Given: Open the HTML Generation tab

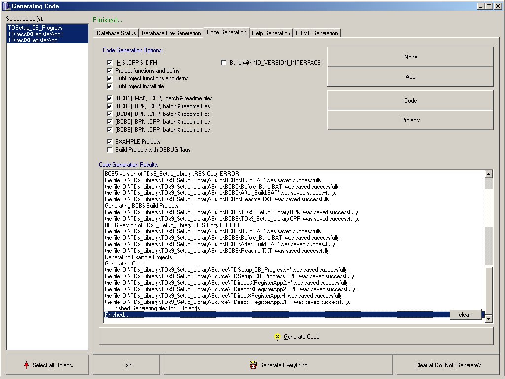Looking at the screenshot, I should click(x=317, y=33).
